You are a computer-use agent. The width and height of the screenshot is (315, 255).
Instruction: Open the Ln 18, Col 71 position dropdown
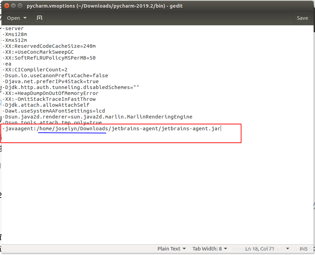pyautogui.click(x=267, y=249)
